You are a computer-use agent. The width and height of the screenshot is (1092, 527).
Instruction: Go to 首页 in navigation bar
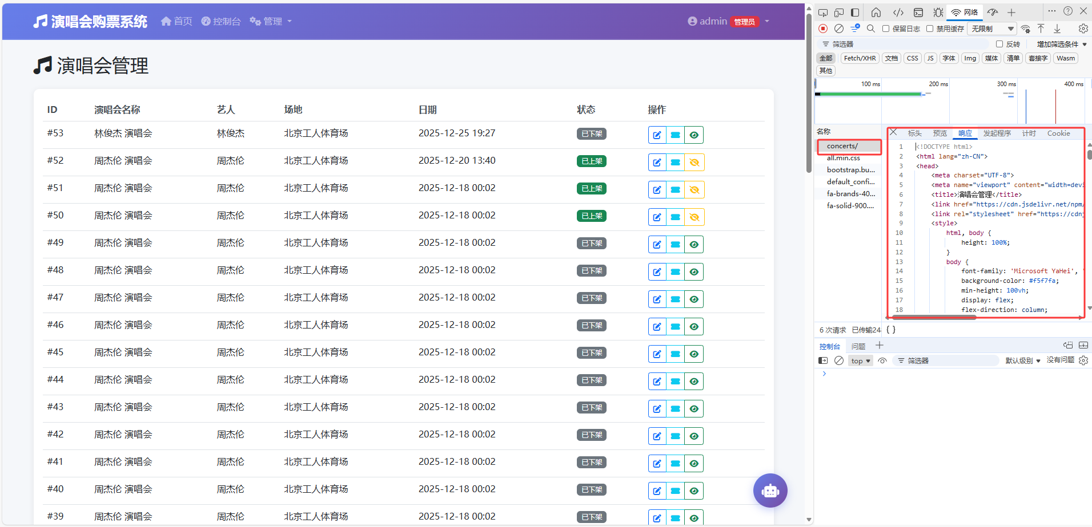point(176,21)
